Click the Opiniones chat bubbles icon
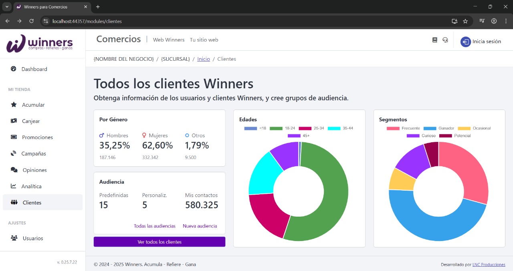 (x=14, y=170)
